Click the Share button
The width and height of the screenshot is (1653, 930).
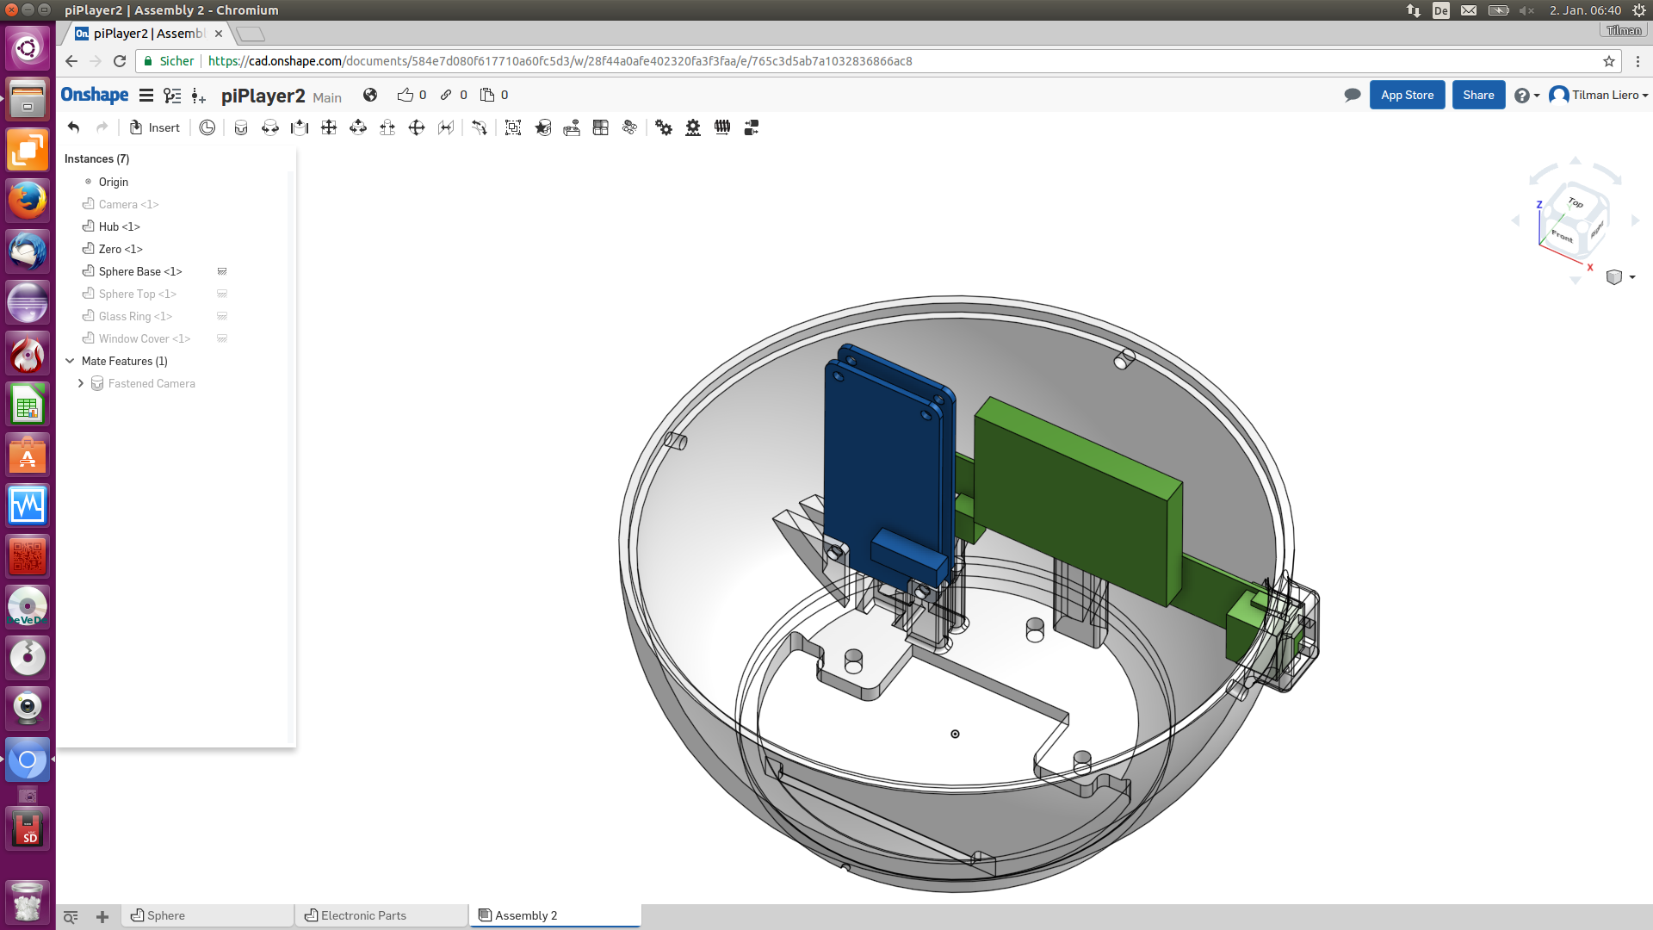(x=1478, y=96)
